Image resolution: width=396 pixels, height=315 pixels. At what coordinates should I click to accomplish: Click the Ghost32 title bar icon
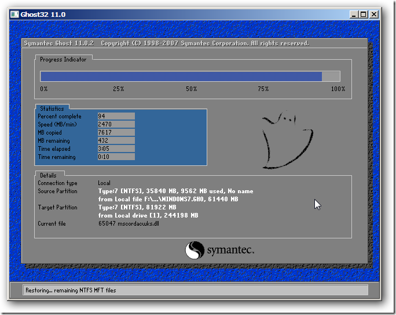[14, 15]
